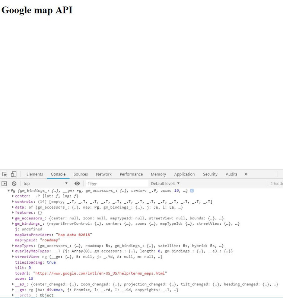Screen dimensions: 283x298
Task: Expand gm_bindings_ property
Action: [x=13, y=223]
